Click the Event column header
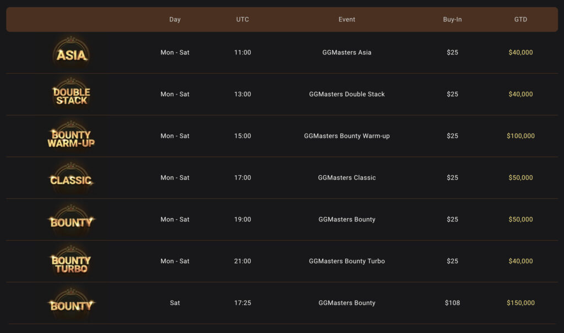This screenshot has height=333, width=564. click(x=347, y=19)
